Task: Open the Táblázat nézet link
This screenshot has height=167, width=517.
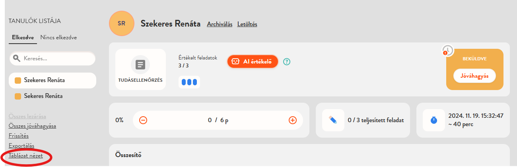Action: (x=26, y=156)
